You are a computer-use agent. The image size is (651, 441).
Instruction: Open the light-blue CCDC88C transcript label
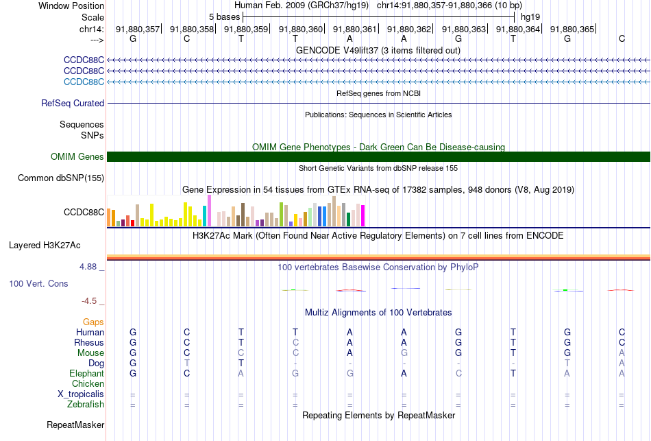pos(84,82)
